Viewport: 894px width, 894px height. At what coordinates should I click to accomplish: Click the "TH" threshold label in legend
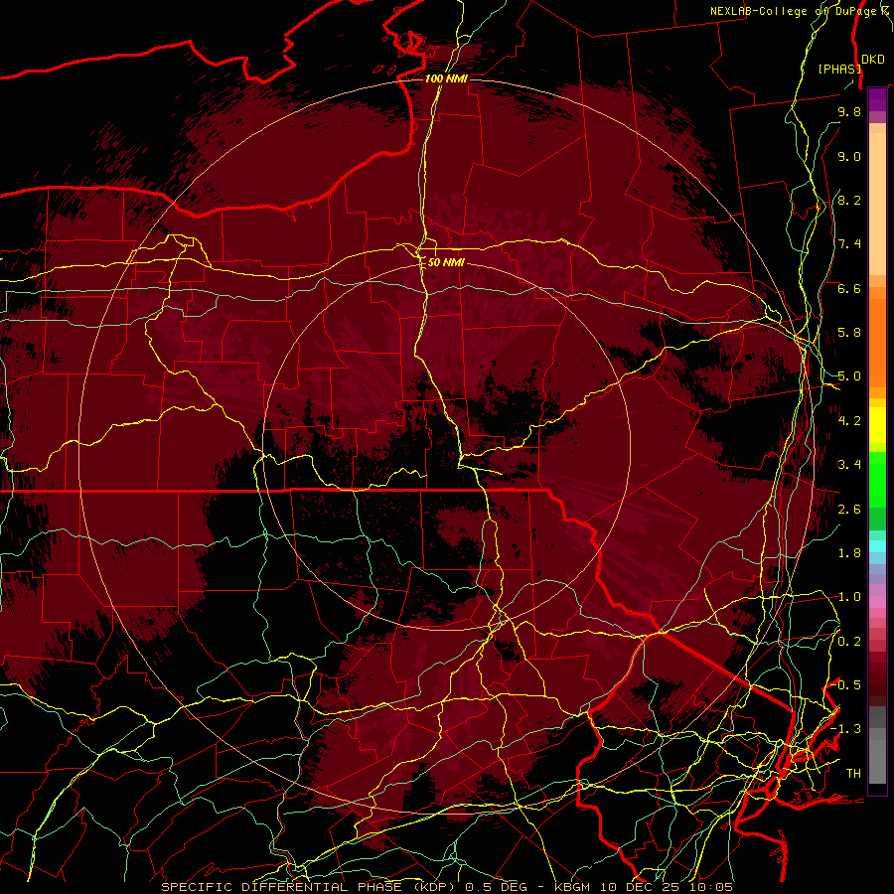[x=853, y=774]
